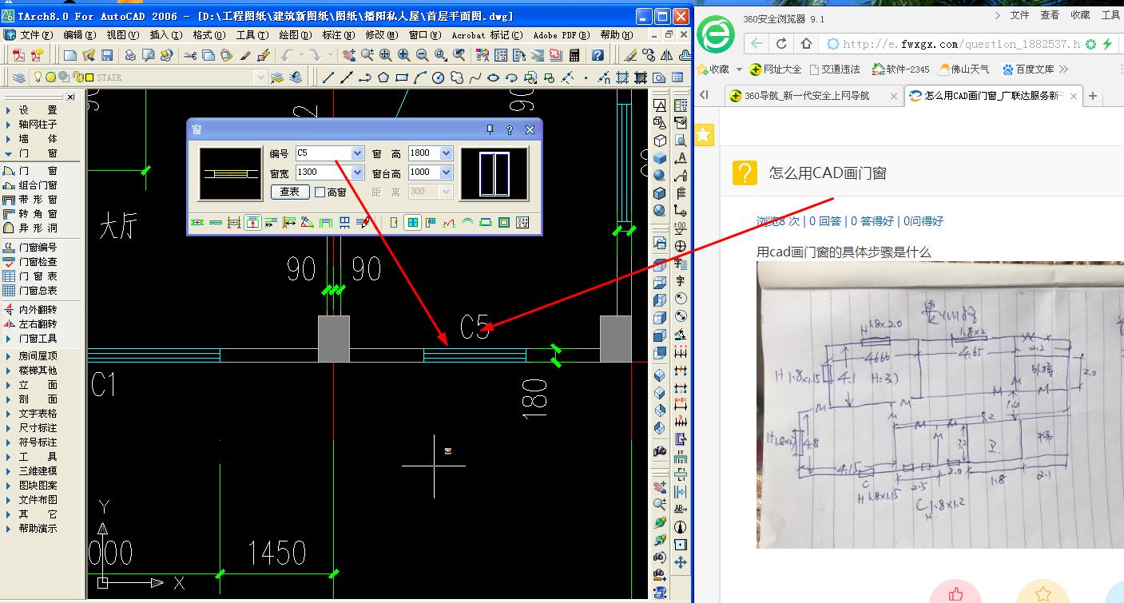The image size is (1124, 603).
Task: Enable the 高窗 checkbox
Action: click(320, 192)
